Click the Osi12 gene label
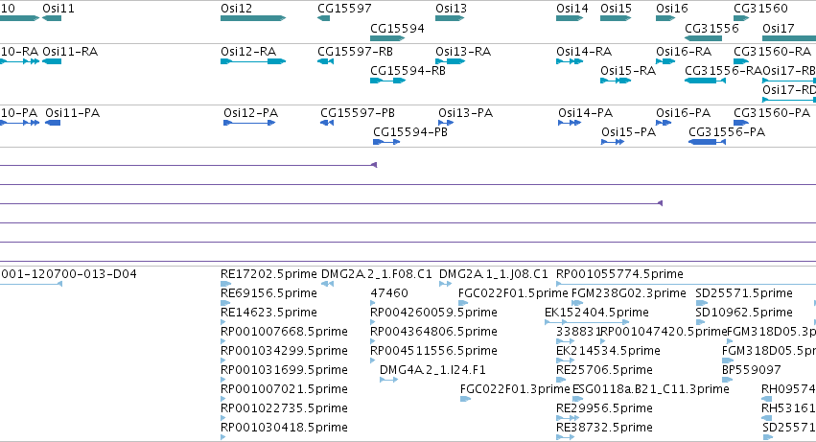 [x=236, y=9]
